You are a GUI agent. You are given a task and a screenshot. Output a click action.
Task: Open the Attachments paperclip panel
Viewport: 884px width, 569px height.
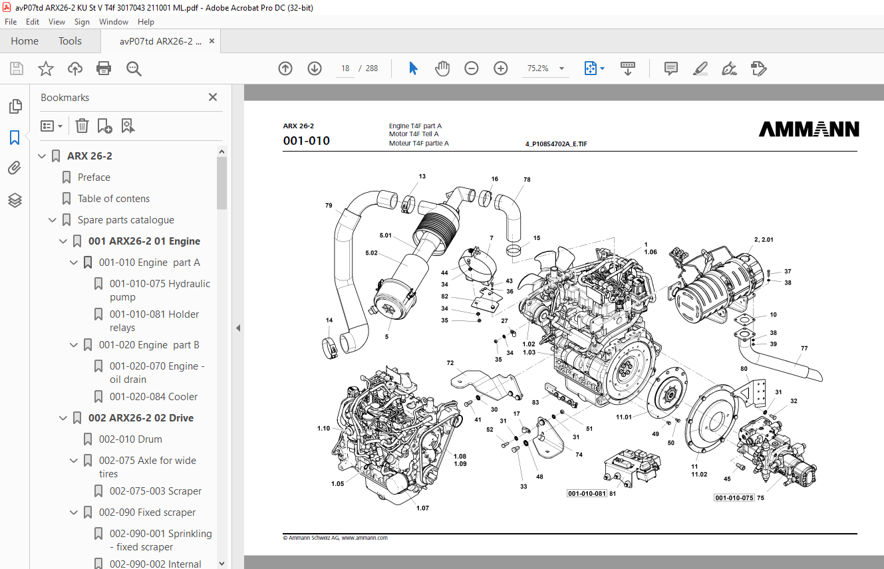15,168
